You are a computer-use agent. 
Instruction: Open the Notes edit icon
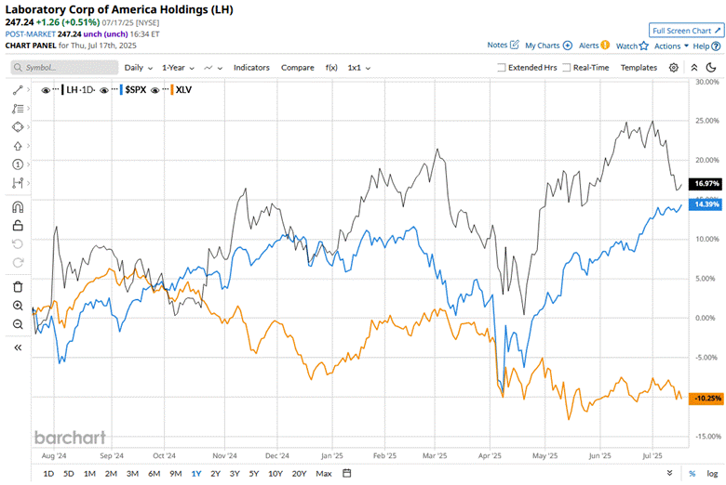(515, 45)
